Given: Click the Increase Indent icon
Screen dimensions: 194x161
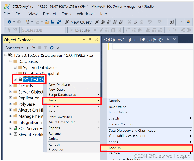Looking at the screenshot, I should [x=189, y=30].
